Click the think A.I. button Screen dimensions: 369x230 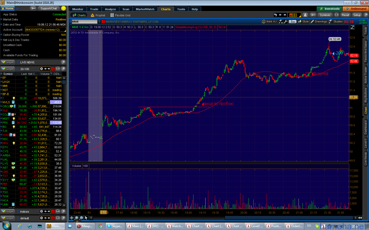[270, 22]
